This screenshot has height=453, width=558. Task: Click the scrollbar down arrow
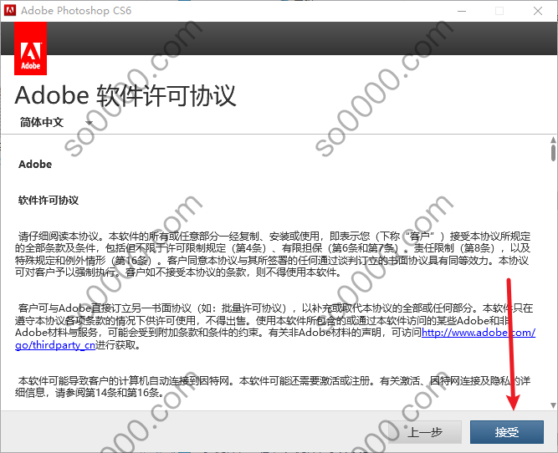(553, 405)
